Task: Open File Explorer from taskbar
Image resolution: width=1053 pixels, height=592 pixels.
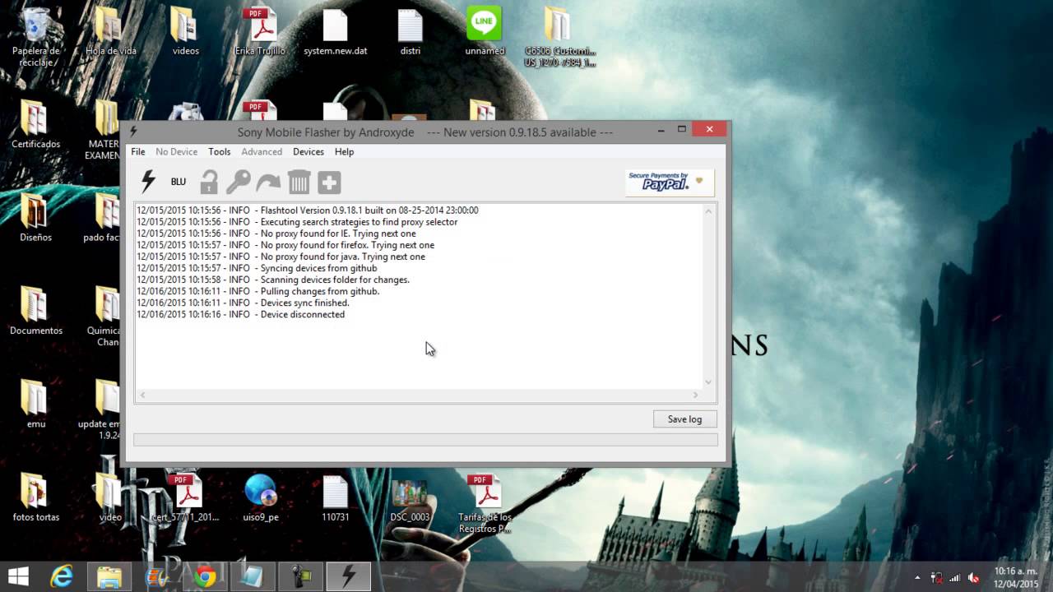Action: click(x=109, y=576)
